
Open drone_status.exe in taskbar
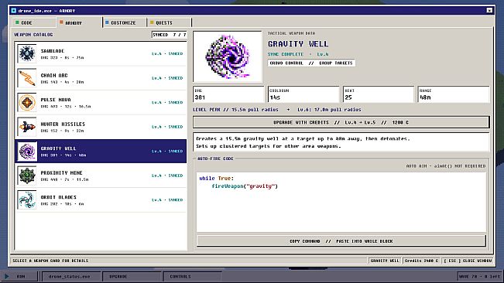coord(72,276)
